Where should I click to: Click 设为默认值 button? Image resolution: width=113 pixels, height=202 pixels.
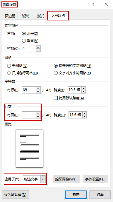click(15, 195)
